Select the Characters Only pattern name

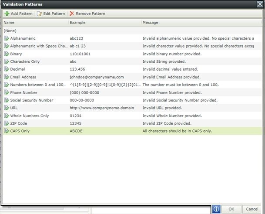25,61
